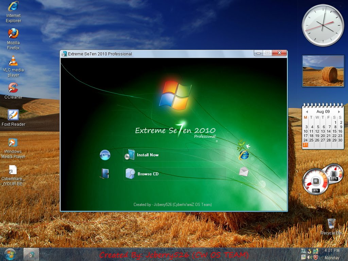Select Windows Media Player desktop icon
This screenshot has width=348, height=261.
click(13, 148)
